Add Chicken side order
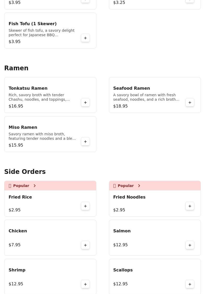The width and height of the screenshot is (205, 294). [85, 245]
